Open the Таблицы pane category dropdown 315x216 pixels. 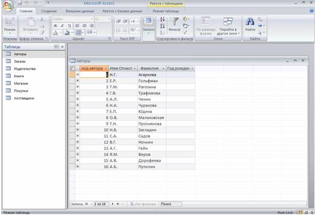tap(55, 47)
